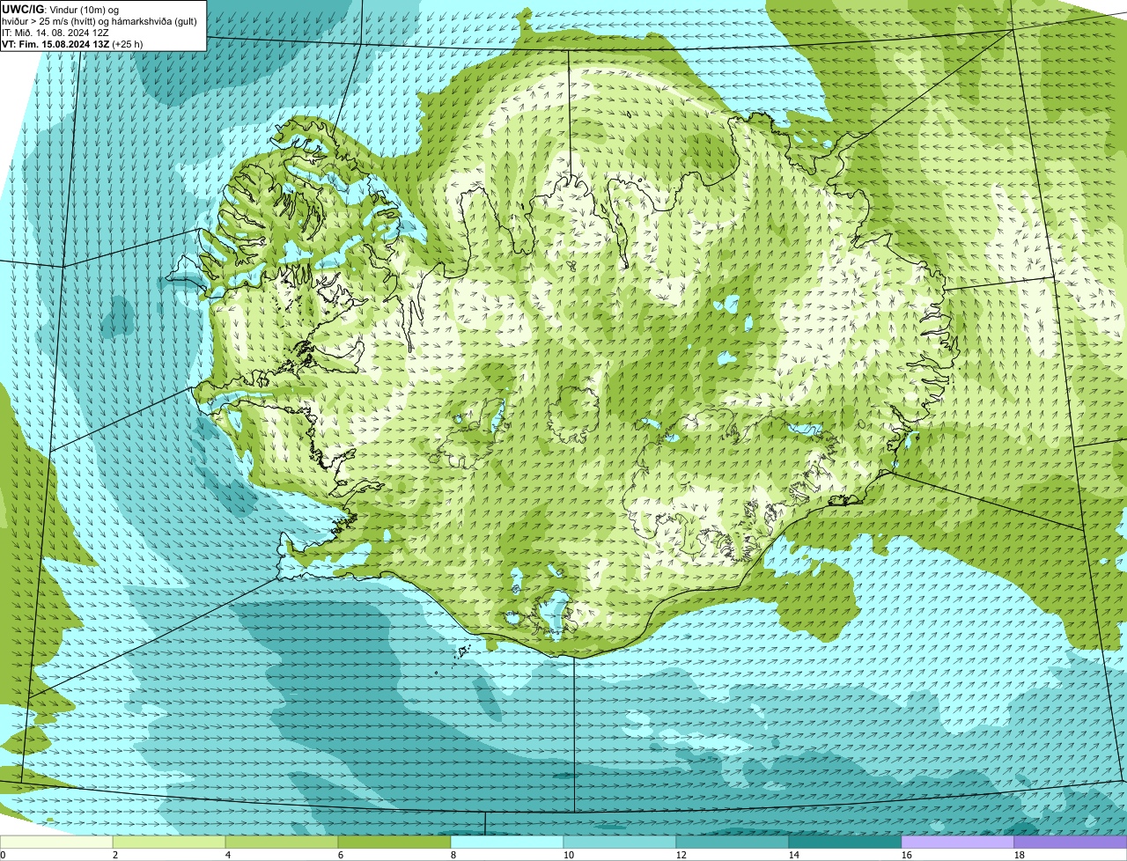Select the 2–4 m/s light yellow-green legend swatch
The image size is (1127, 861).
click(x=169, y=842)
